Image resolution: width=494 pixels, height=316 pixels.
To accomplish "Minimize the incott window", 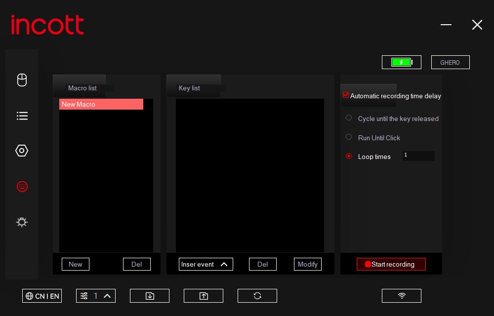I will click(446, 25).
